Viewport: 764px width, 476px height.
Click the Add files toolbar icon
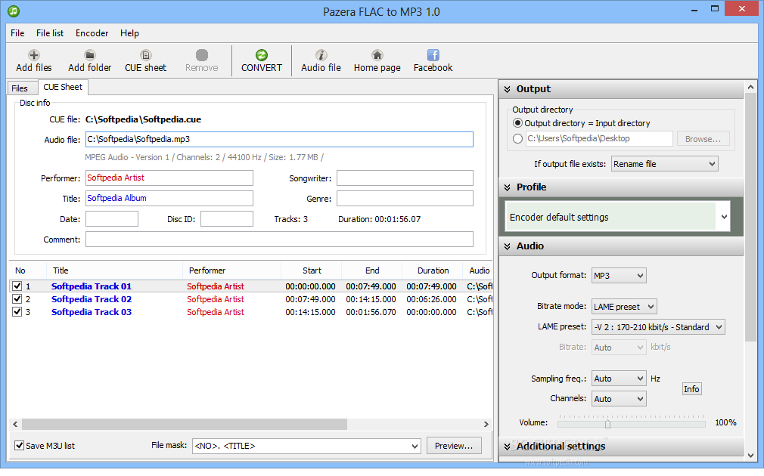pyautogui.click(x=33, y=55)
